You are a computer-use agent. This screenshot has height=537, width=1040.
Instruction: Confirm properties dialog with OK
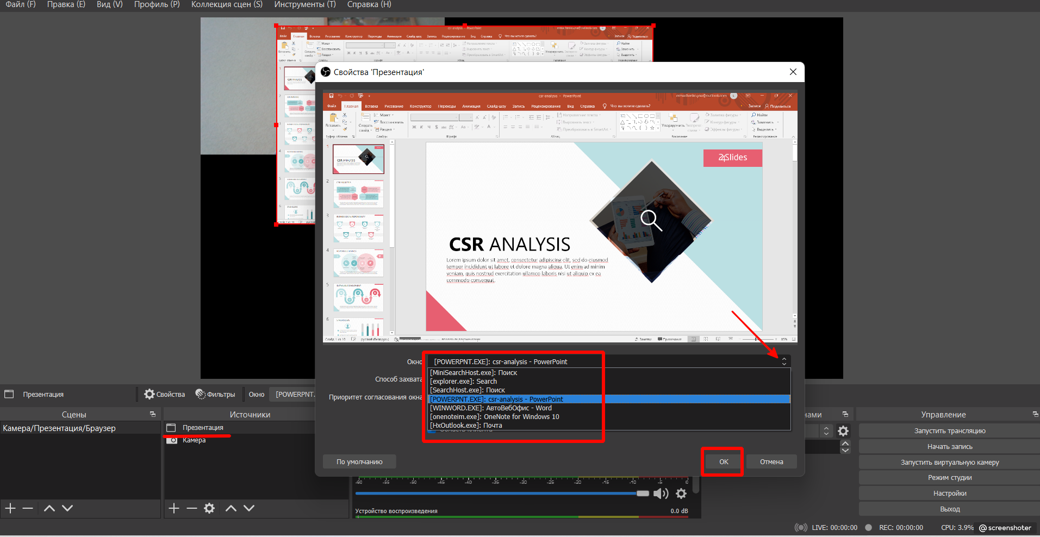(x=724, y=462)
